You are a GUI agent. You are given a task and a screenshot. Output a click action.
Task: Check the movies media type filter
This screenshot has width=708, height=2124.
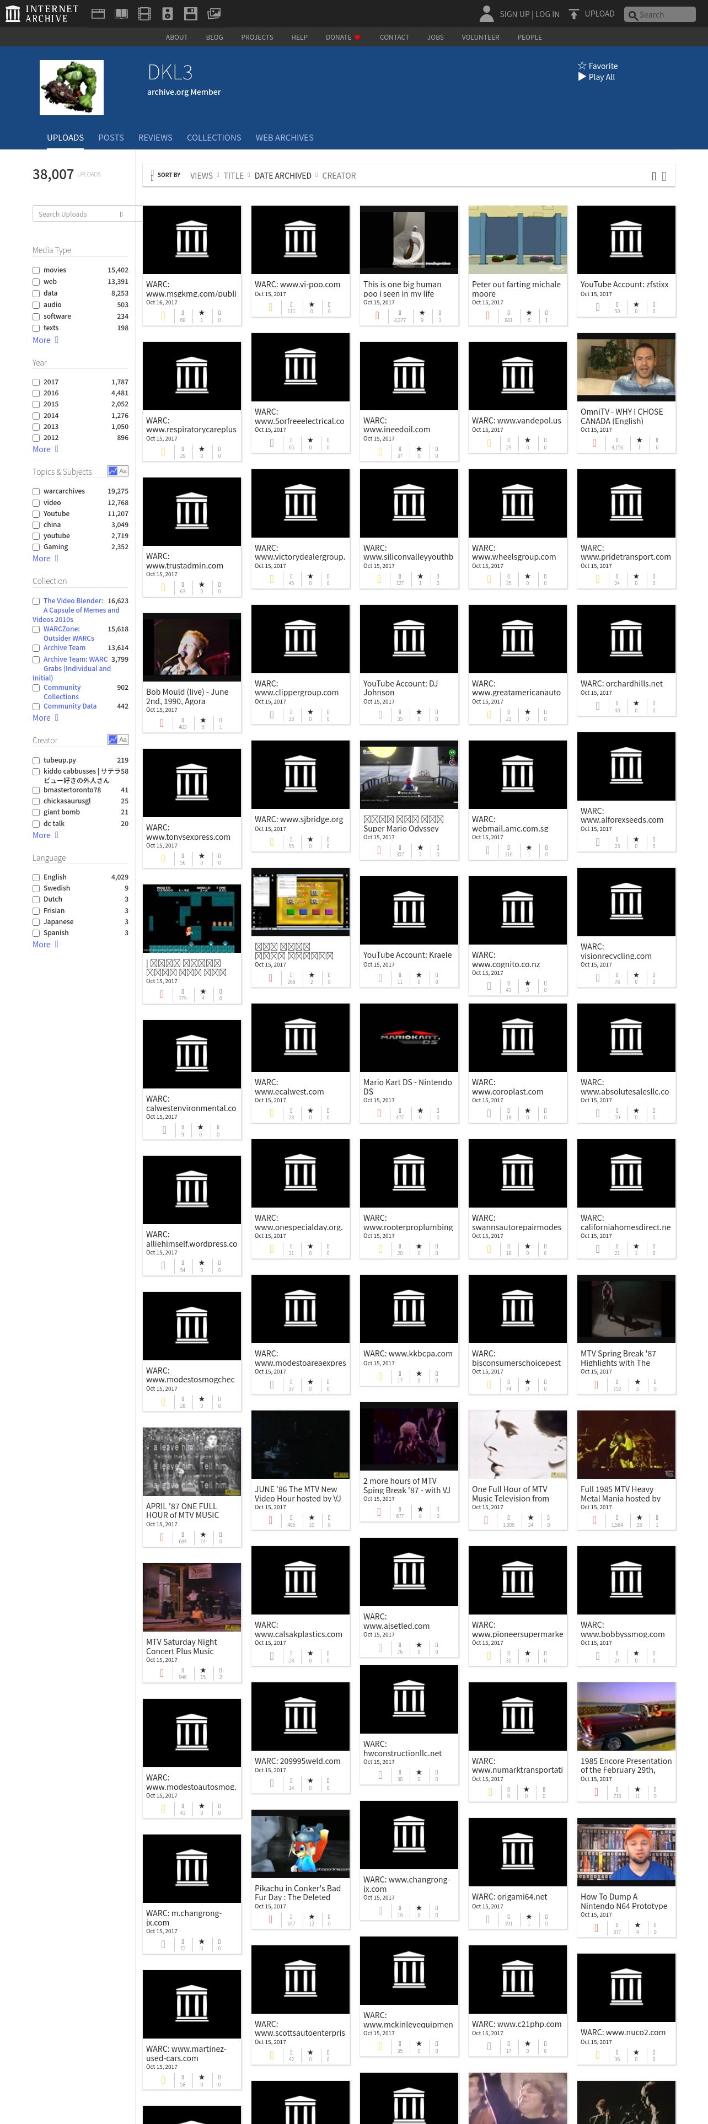[x=36, y=270]
